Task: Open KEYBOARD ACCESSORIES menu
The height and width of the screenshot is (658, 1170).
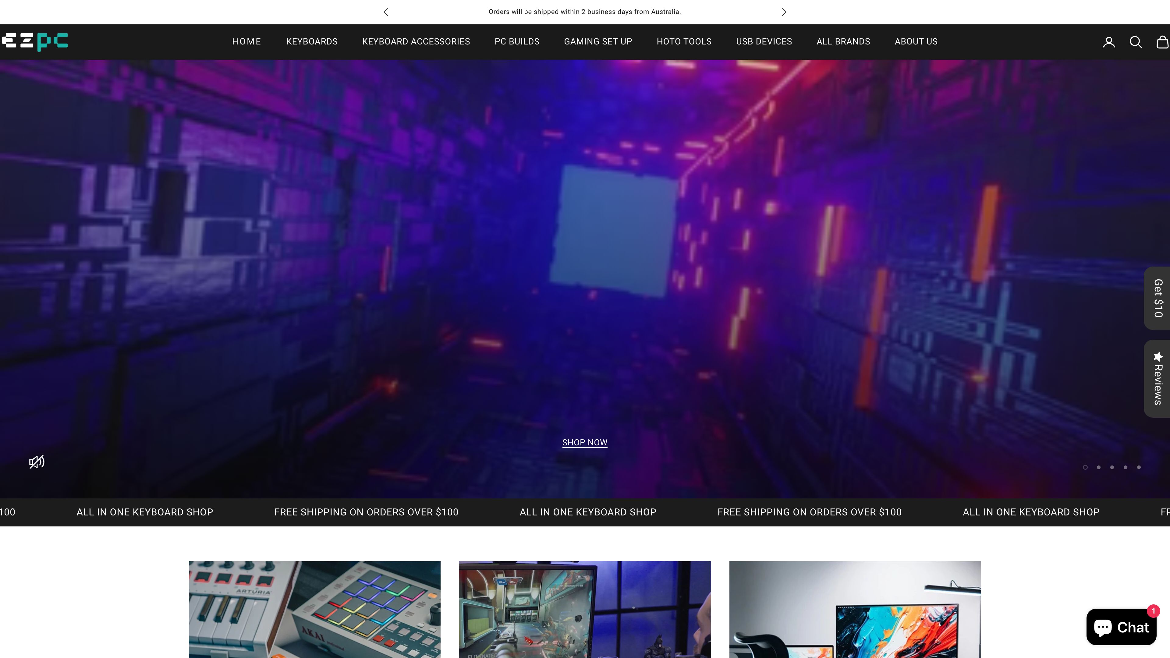Action: pos(416,42)
